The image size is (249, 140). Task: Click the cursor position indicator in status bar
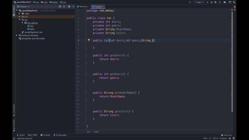click(205, 138)
